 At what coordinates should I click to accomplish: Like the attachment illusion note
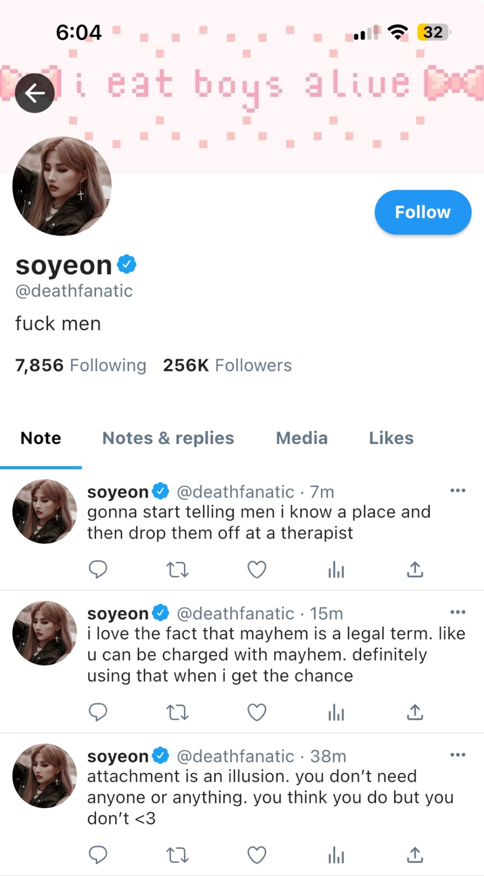coord(257,855)
